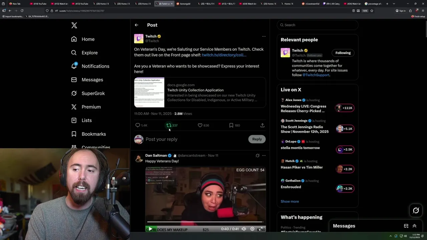The width and height of the screenshot is (427, 240).
Task: Open Premium in the sidebar
Action: [86, 107]
